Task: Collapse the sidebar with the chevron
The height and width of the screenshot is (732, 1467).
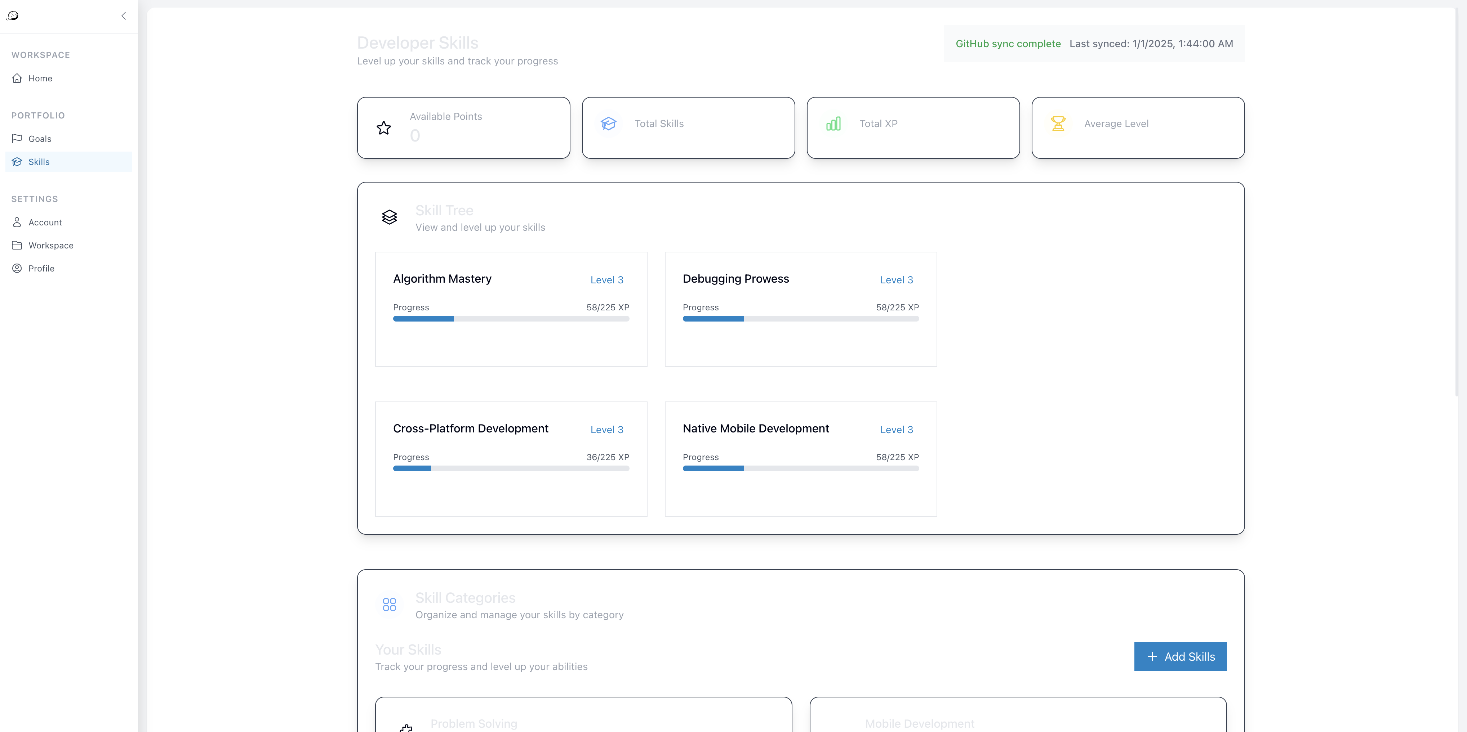Action: (124, 16)
